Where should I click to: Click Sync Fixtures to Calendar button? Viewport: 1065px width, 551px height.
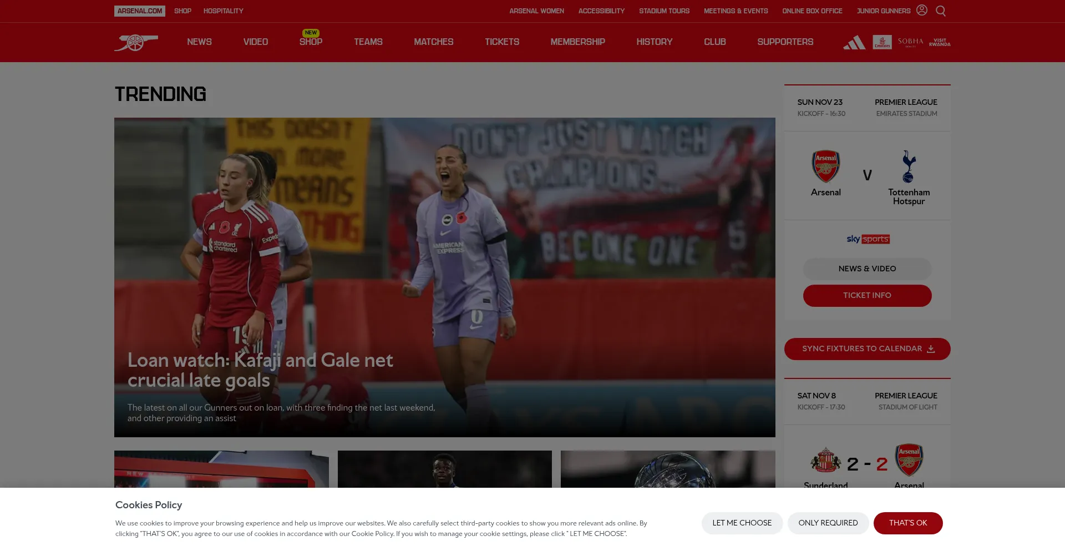pyautogui.click(x=867, y=349)
